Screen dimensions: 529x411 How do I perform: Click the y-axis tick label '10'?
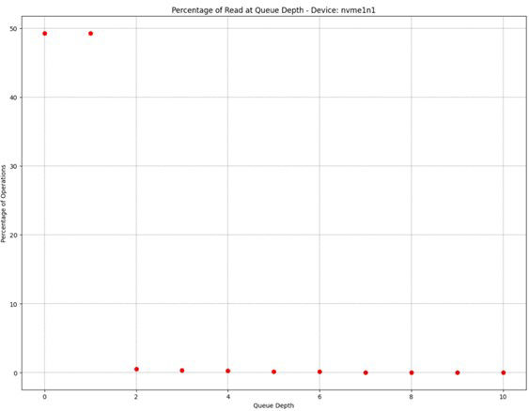click(x=13, y=304)
